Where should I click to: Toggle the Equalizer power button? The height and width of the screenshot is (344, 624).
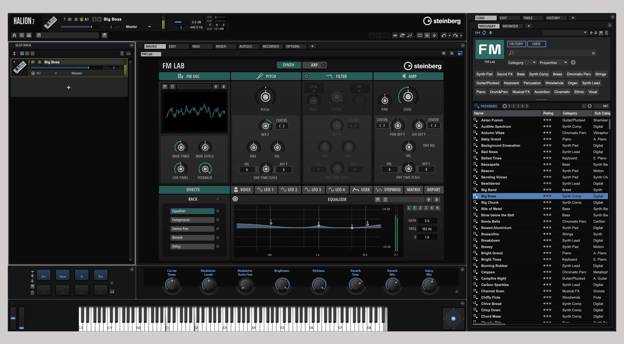tap(235, 199)
